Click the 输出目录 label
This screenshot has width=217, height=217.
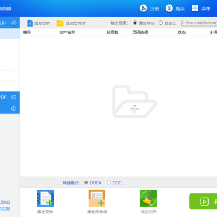[119, 23]
